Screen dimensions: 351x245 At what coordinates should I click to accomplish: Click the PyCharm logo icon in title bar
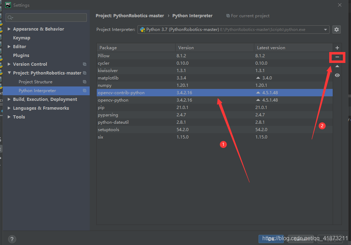8,5
